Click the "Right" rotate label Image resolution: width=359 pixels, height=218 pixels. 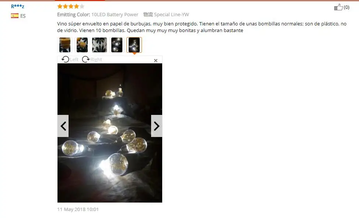(x=96, y=60)
